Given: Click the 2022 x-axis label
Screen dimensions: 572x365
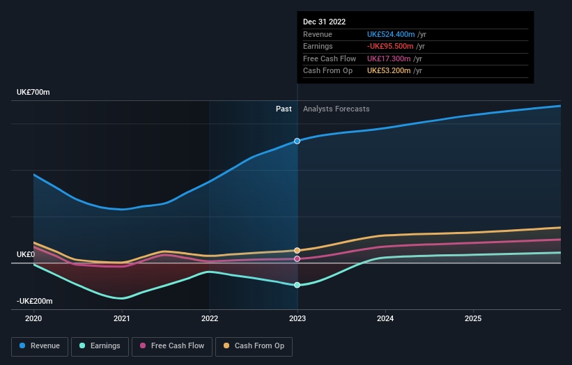Looking at the screenshot, I should (x=210, y=319).
